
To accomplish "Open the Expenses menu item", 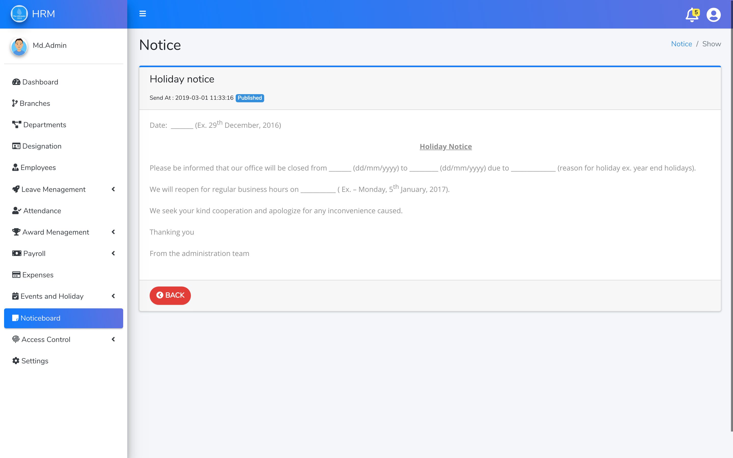I will (38, 275).
